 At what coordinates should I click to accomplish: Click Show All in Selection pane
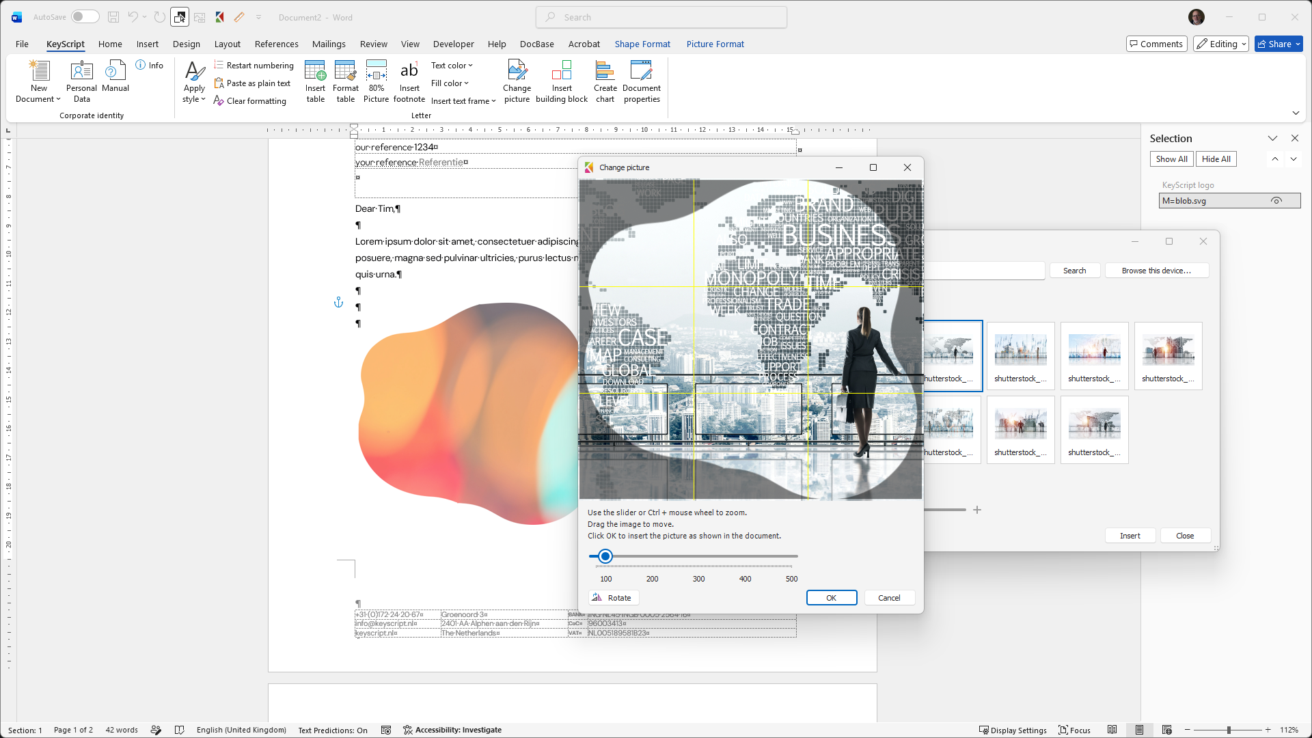pyautogui.click(x=1171, y=159)
